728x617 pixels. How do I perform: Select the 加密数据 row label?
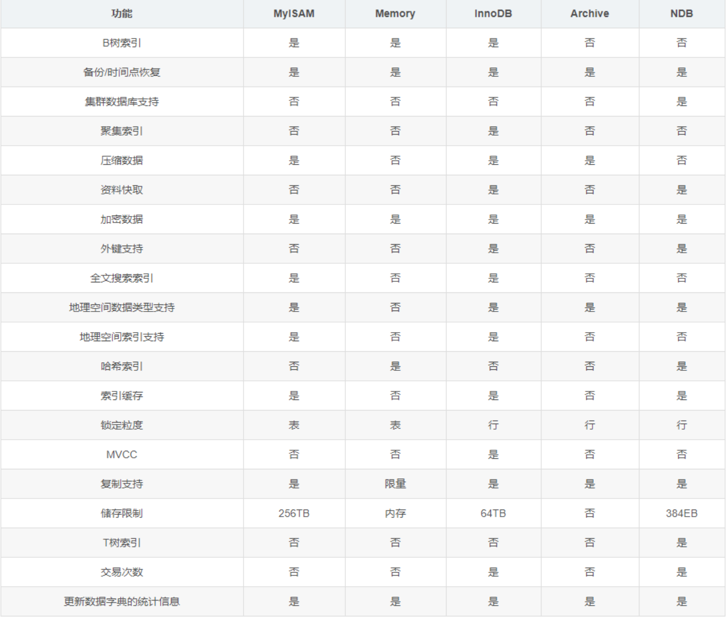click(122, 219)
